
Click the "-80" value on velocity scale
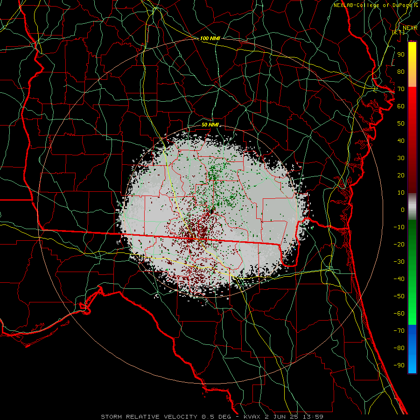(x=399, y=348)
